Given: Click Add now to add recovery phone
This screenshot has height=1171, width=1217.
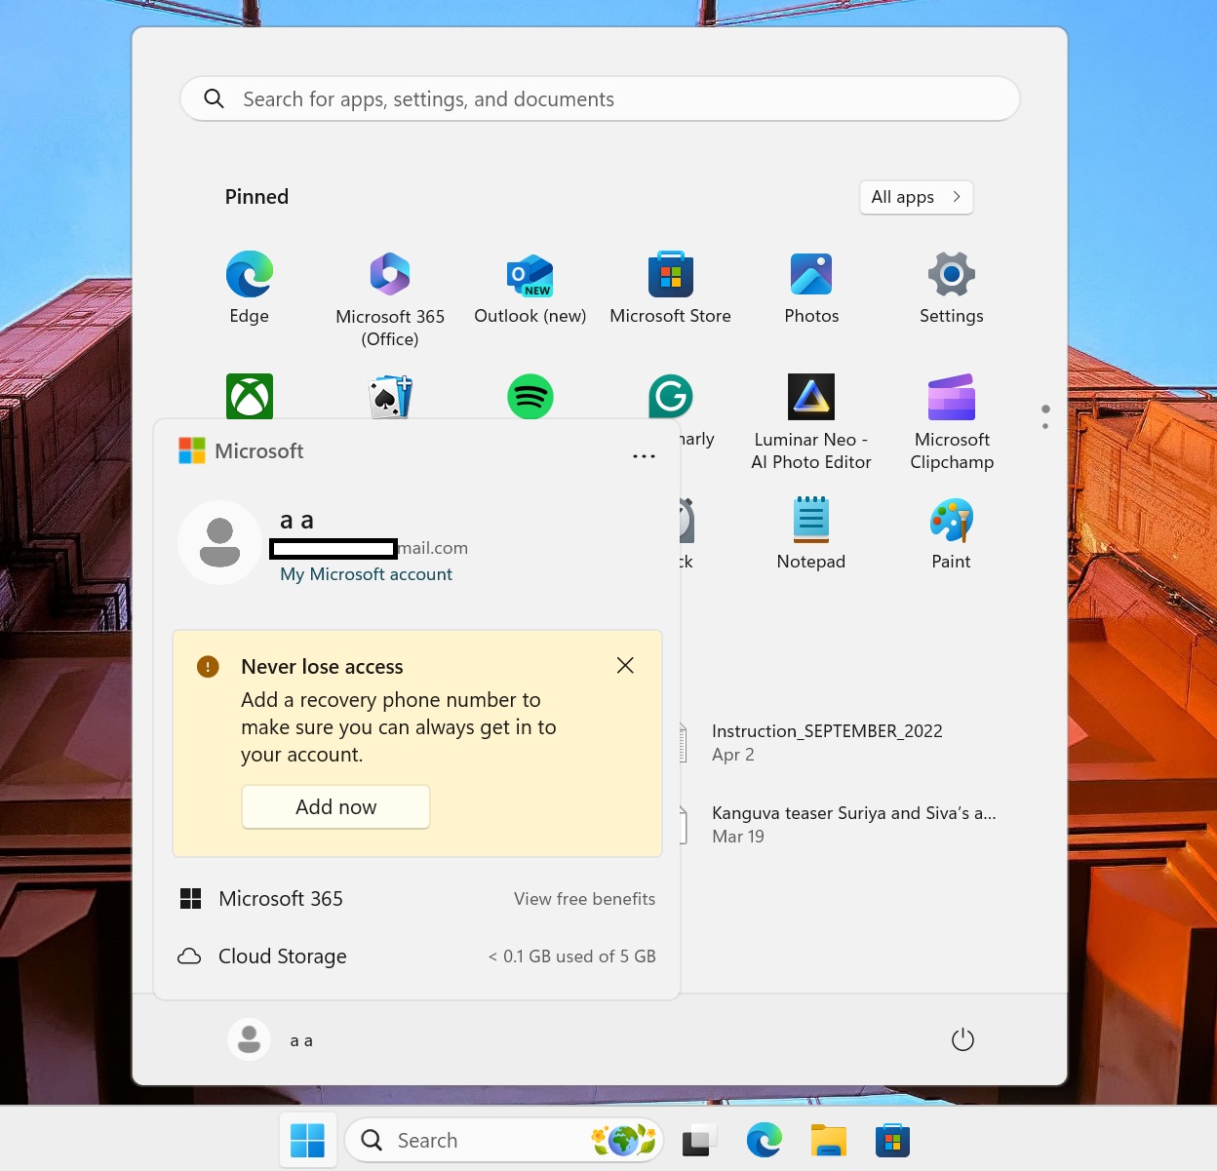Looking at the screenshot, I should click(335, 806).
